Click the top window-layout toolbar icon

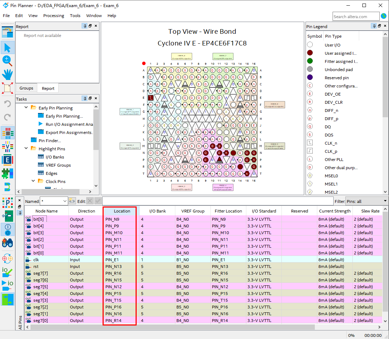[x=7, y=32]
